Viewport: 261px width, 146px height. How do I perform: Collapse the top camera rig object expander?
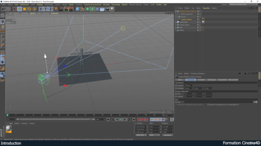tap(176, 11)
